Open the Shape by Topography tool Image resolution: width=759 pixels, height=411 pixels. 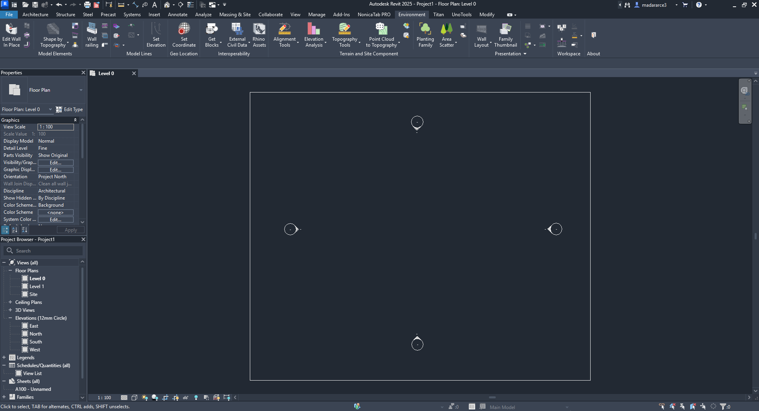[53, 35]
